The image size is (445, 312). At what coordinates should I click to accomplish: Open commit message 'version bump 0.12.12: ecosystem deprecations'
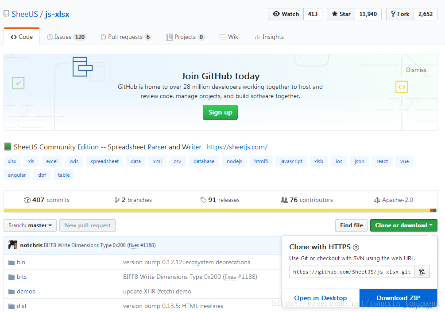(186, 263)
